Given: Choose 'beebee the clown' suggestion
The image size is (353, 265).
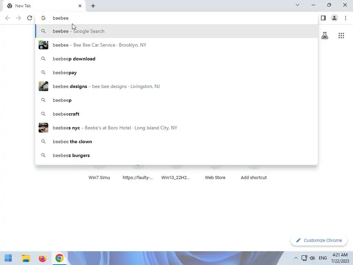Looking at the screenshot, I should (x=176, y=141).
